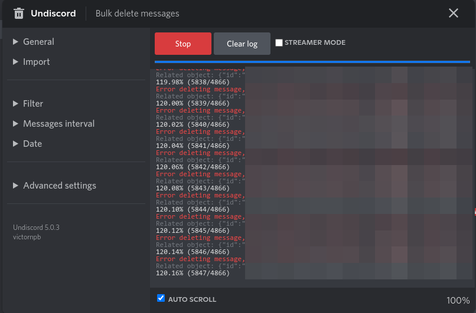The height and width of the screenshot is (313, 476).
Task: Open the Import section label
Action: coord(37,62)
